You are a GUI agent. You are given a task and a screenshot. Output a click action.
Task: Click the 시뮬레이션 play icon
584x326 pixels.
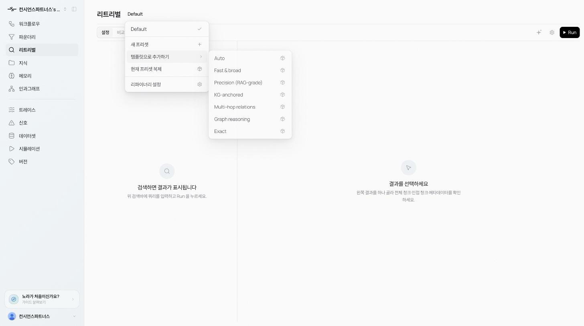[x=12, y=149]
